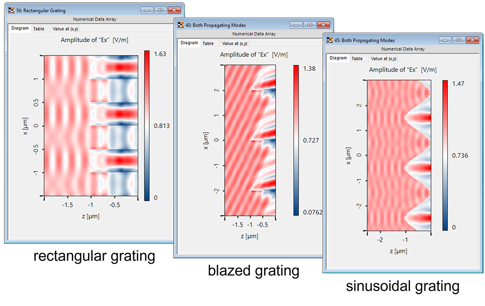
Task: Switch to Table tab in window 40
Action: pyautogui.click(x=209, y=43)
